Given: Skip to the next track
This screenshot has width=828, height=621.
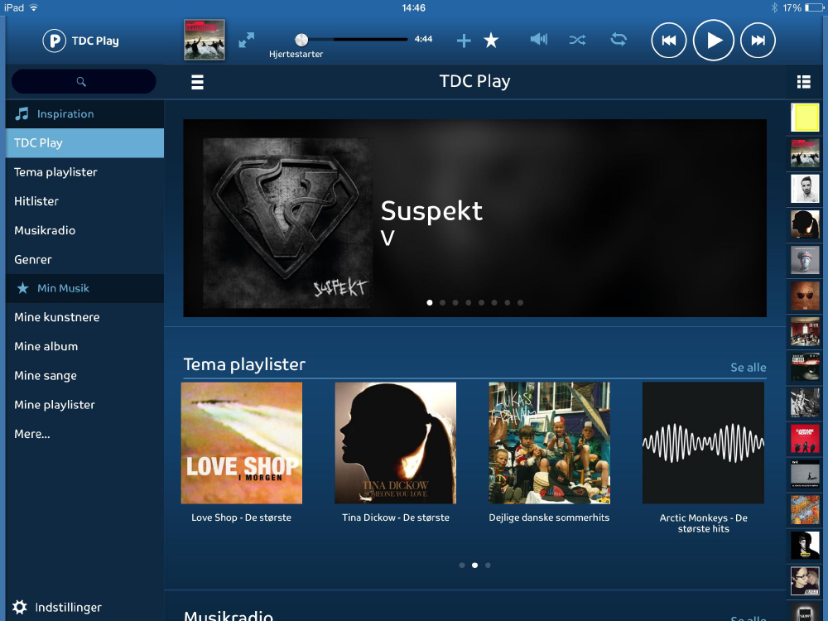Looking at the screenshot, I should (758, 41).
